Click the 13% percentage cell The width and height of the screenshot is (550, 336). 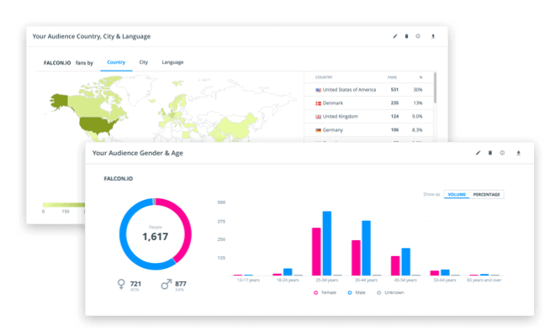coord(417,103)
